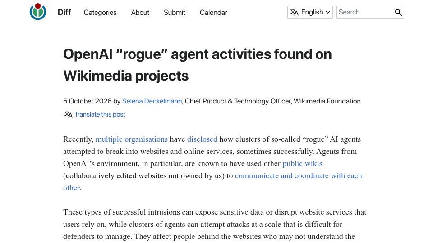
Task: Expand the English language dropdown
Action: tap(310, 13)
